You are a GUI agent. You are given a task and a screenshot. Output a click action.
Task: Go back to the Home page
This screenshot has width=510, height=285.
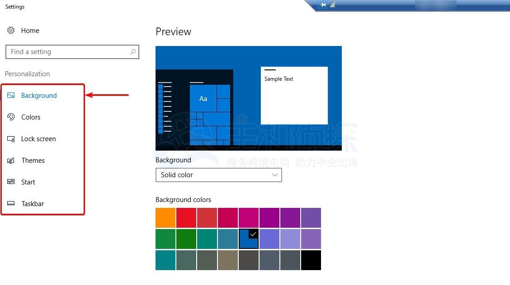30,30
